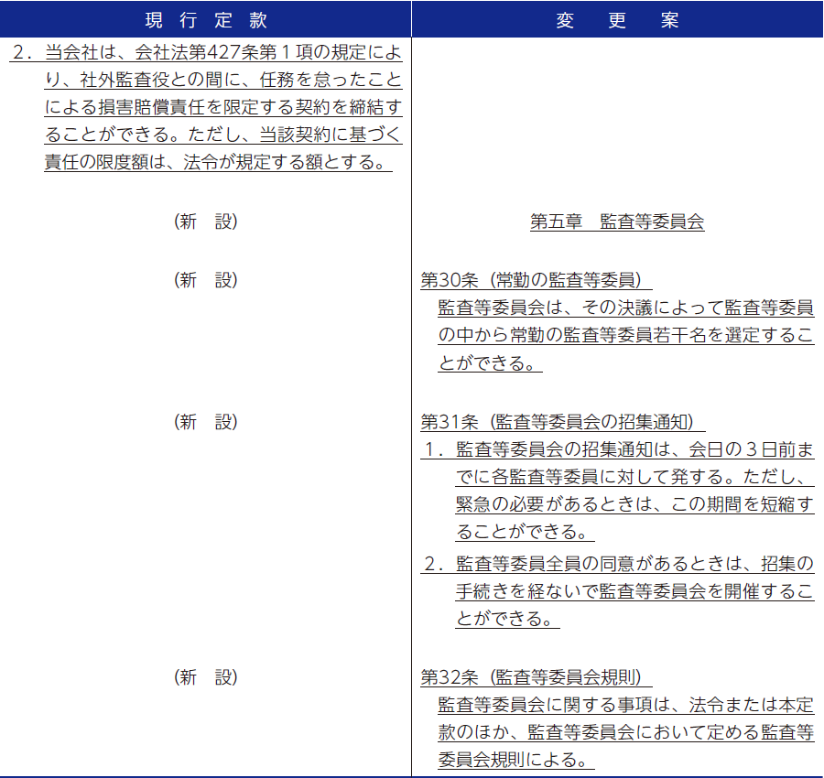Click the line starting 手続きを経ないで
This screenshot has height=778, width=824.
coord(634,592)
